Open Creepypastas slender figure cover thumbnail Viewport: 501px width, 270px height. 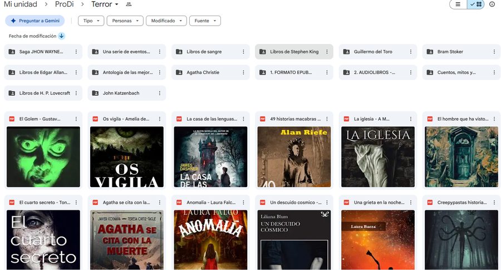tap(461, 240)
